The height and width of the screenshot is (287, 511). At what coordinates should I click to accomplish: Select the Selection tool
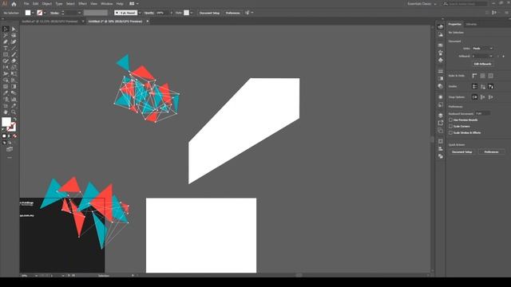point(6,29)
